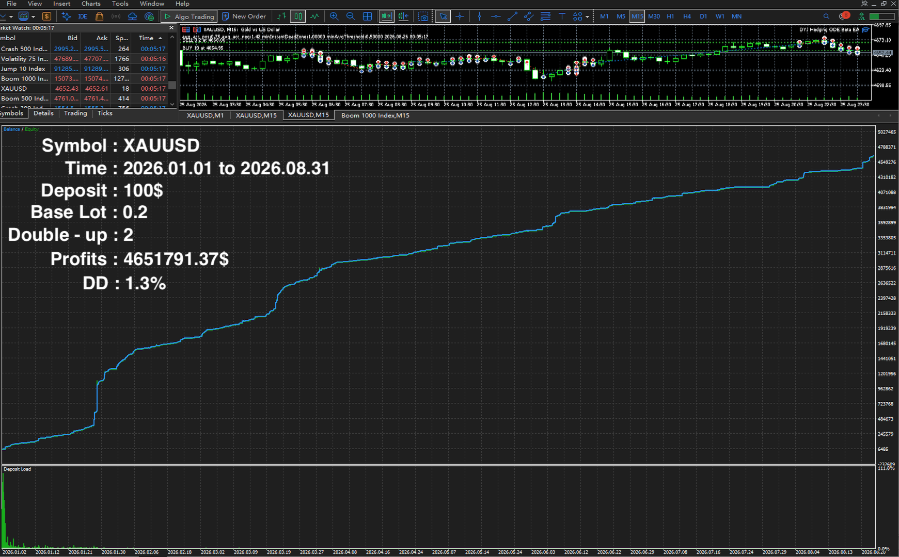Take a chart screenshot with camera icon

point(423,17)
